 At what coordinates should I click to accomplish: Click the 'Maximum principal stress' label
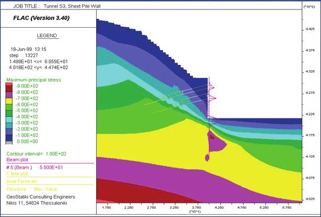(34, 80)
